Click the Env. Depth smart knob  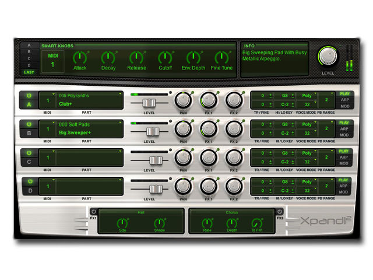click(193, 57)
